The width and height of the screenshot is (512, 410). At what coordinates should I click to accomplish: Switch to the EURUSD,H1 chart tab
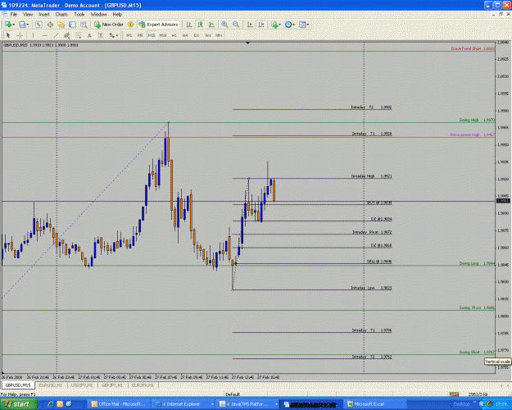[51, 385]
